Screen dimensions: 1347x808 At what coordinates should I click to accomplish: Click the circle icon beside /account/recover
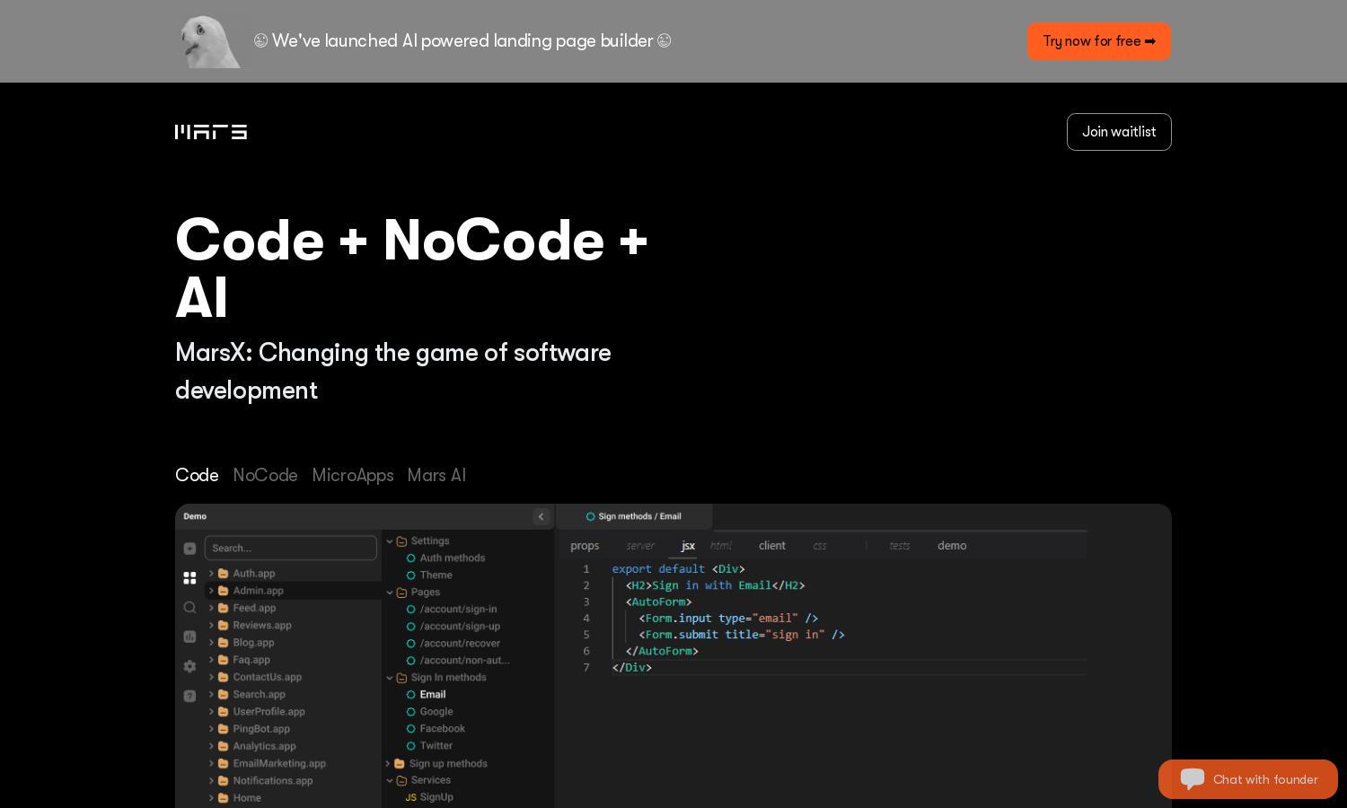[x=411, y=644]
